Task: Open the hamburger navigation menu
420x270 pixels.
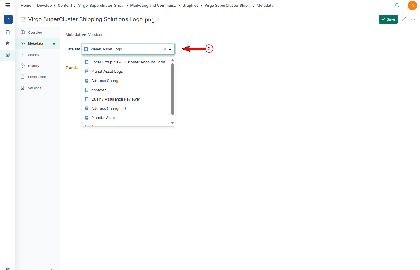Action: point(8,5)
